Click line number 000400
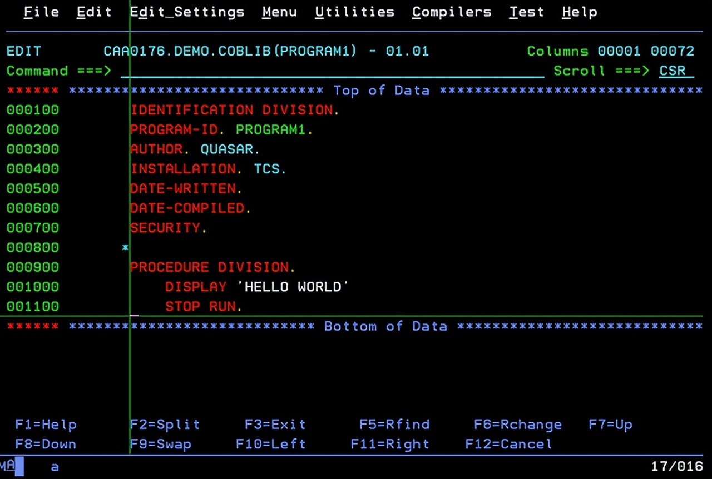The image size is (712, 479). pyautogui.click(x=33, y=169)
